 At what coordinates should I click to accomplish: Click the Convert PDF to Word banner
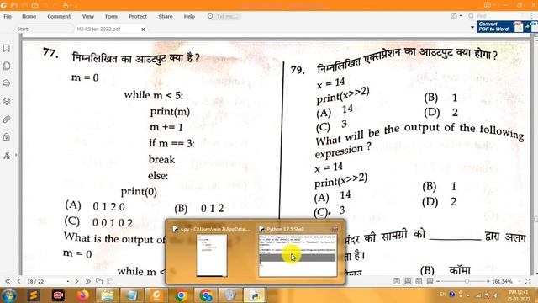tap(506, 26)
